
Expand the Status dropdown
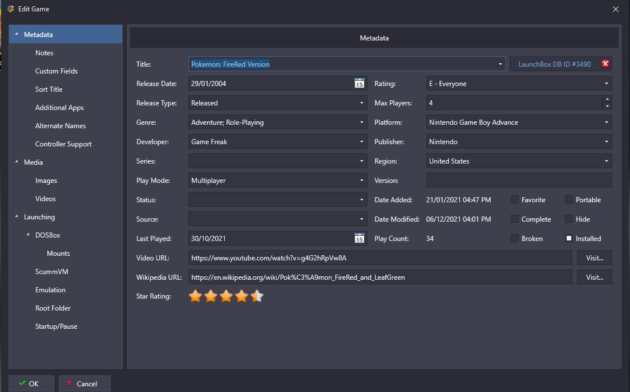pos(362,200)
